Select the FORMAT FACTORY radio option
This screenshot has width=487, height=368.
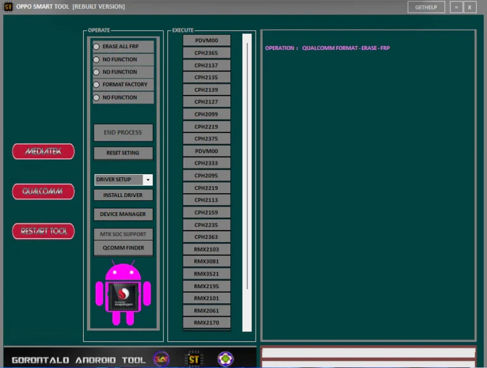pos(96,84)
